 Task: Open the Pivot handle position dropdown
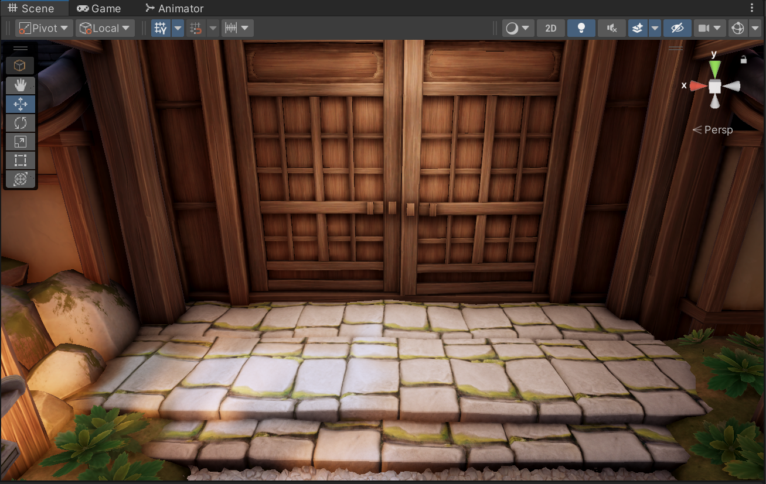click(x=43, y=28)
